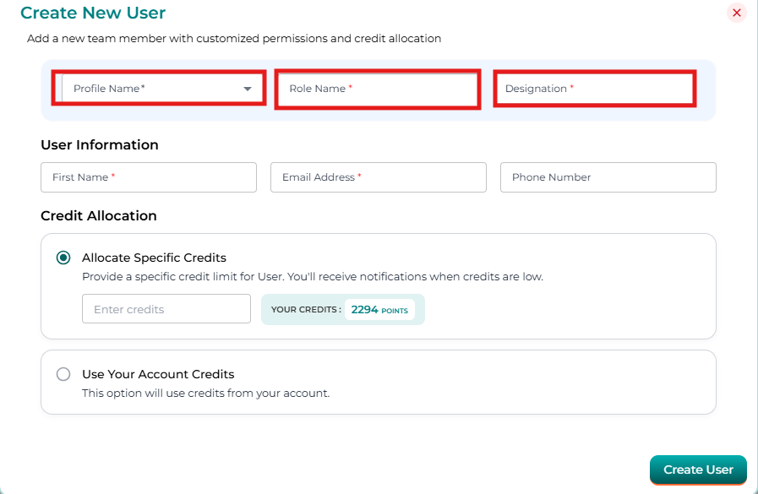
Task: Focus the Phone Number field
Action: pyautogui.click(x=608, y=177)
